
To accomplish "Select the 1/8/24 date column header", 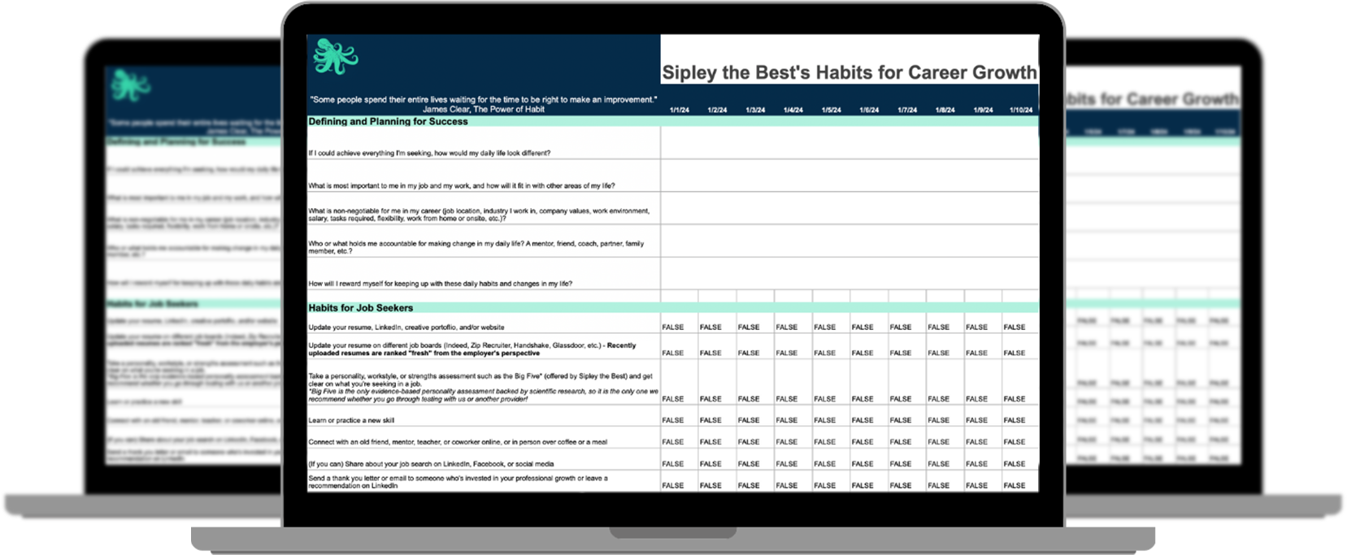I will click(x=945, y=111).
